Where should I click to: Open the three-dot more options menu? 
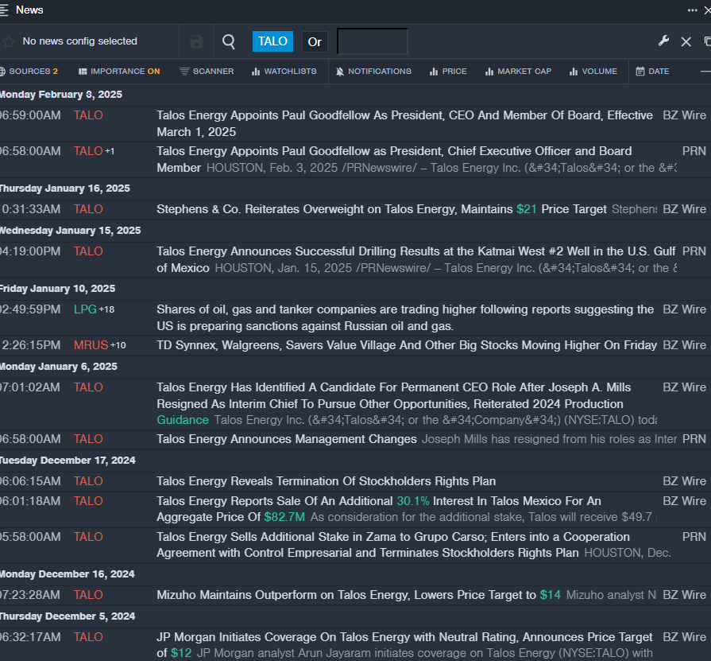coord(693,10)
